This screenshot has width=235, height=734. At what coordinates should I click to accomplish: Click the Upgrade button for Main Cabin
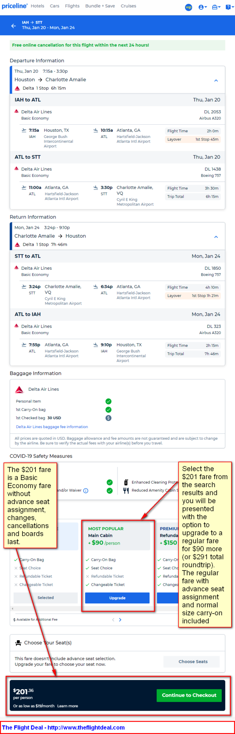[117, 598]
